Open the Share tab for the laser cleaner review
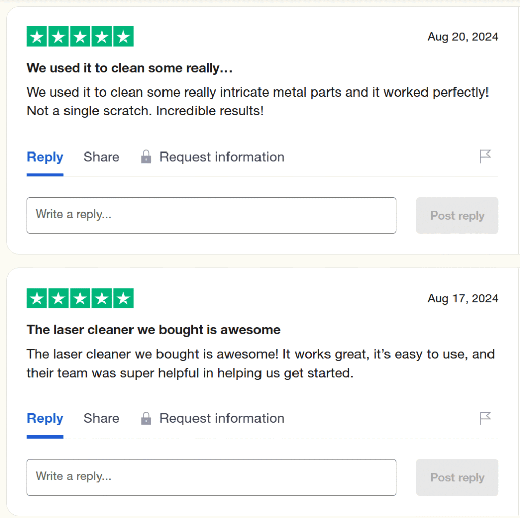520x518 pixels. 102,419
